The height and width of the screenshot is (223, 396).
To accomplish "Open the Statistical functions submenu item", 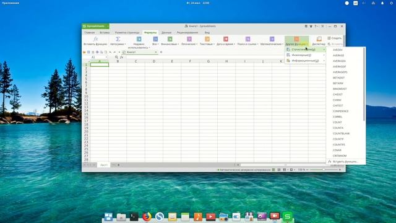I will point(305,50).
